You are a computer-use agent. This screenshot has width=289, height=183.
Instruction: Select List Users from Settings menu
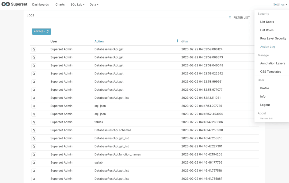click(x=267, y=22)
